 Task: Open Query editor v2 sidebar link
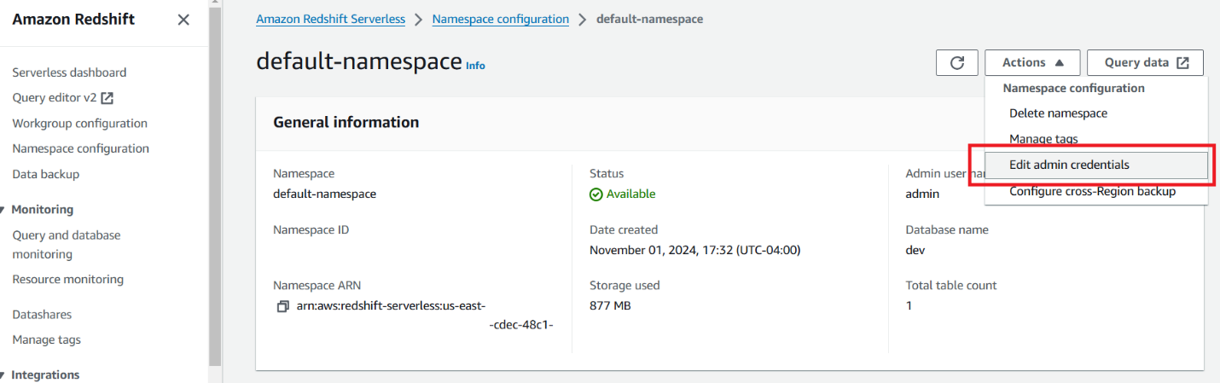pyautogui.click(x=55, y=98)
